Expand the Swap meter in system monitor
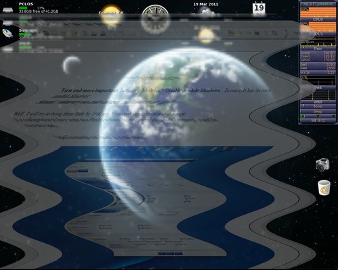The image size is (338, 270). pos(318,111)
